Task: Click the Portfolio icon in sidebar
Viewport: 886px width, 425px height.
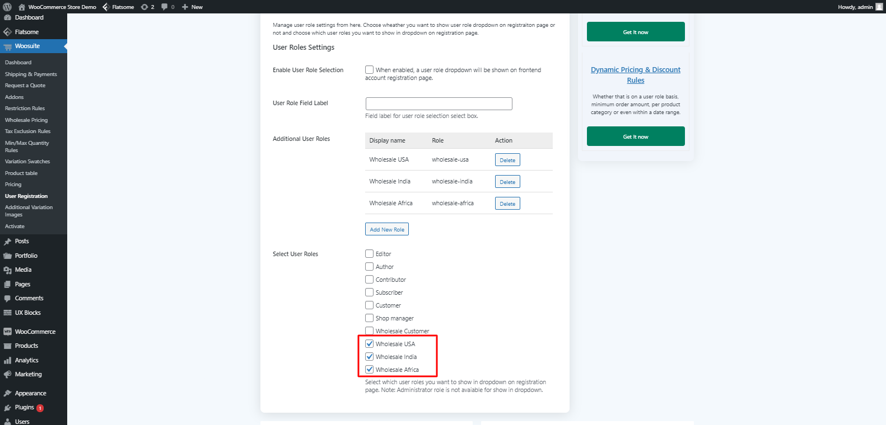Action: (x=8, y=256)
